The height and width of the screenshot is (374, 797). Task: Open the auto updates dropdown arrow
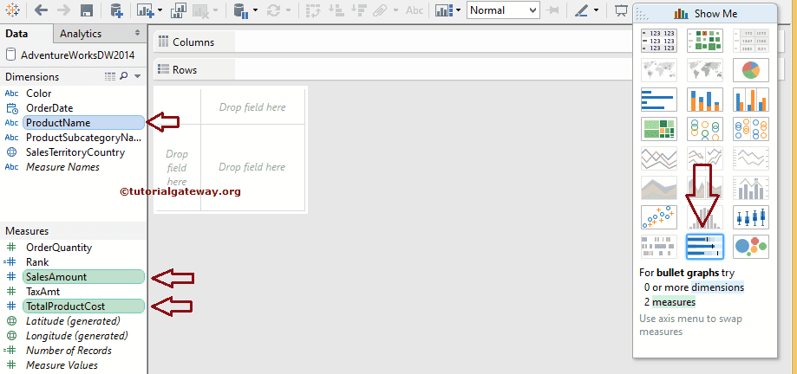tap(255, 10)
